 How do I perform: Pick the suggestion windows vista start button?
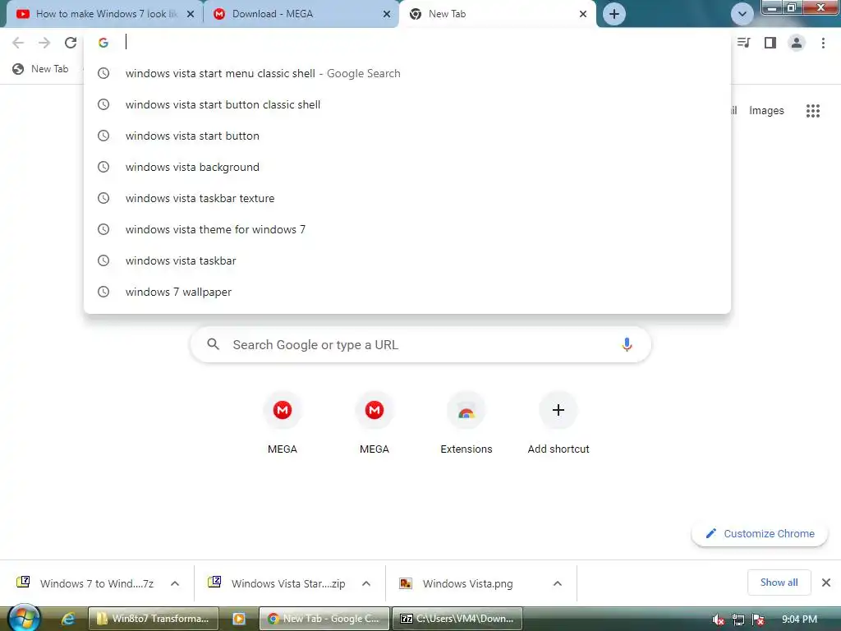pos(407,136)
